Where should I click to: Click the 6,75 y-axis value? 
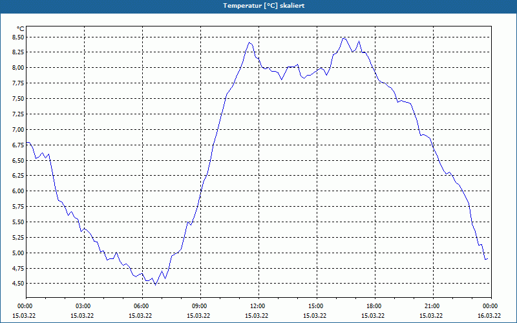[x=19, y=145]
